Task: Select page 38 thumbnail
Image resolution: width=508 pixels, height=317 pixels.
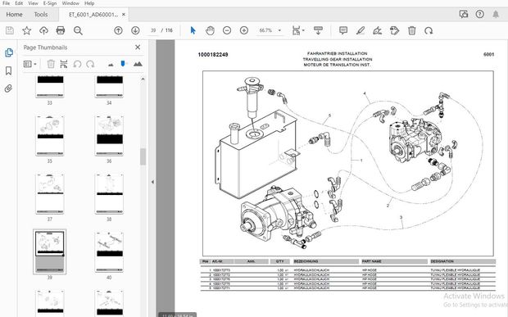Action: 109,194
